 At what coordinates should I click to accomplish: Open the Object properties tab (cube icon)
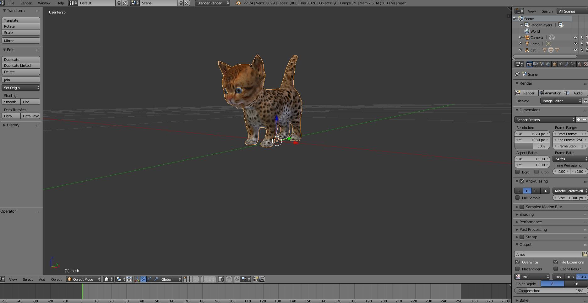(554, 64)
